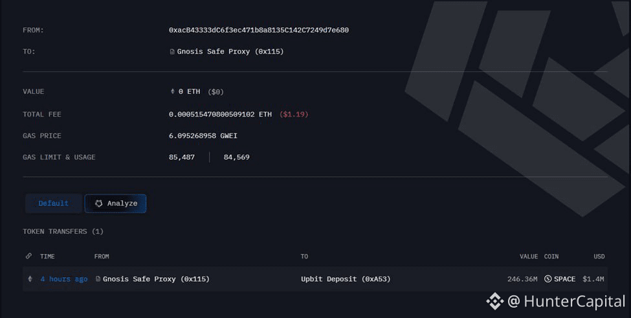631x318 pixels.
Task: Click the FROM address 0xacB43333dC6f3ec471b8a8135C142C7249d7e680
Action: tap(259, 30)
